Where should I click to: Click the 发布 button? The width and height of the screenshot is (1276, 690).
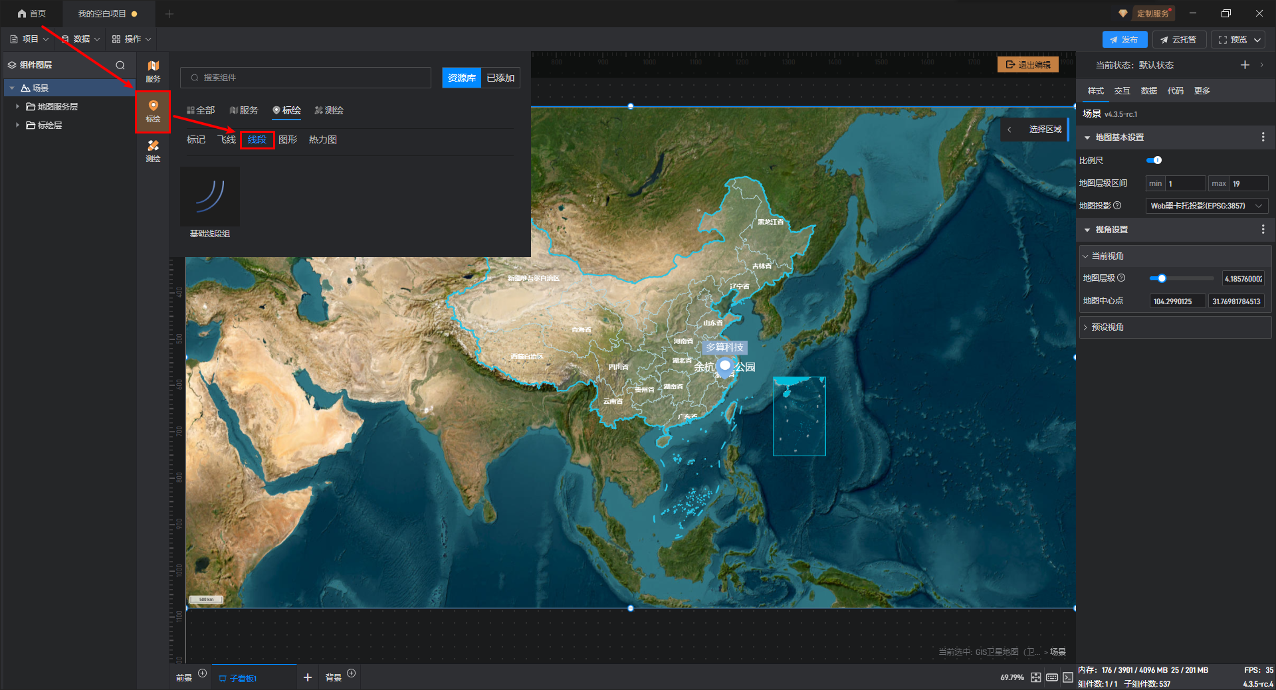pos(1124,40)
